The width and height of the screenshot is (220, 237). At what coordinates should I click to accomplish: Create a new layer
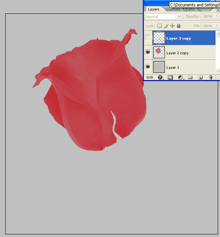click(x=200, y=77)
